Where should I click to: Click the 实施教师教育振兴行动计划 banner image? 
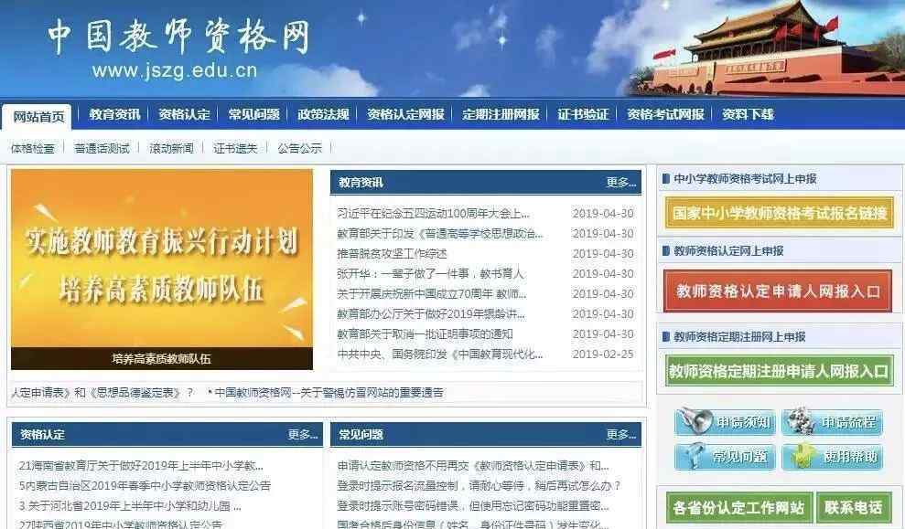[x=162, y=270]
